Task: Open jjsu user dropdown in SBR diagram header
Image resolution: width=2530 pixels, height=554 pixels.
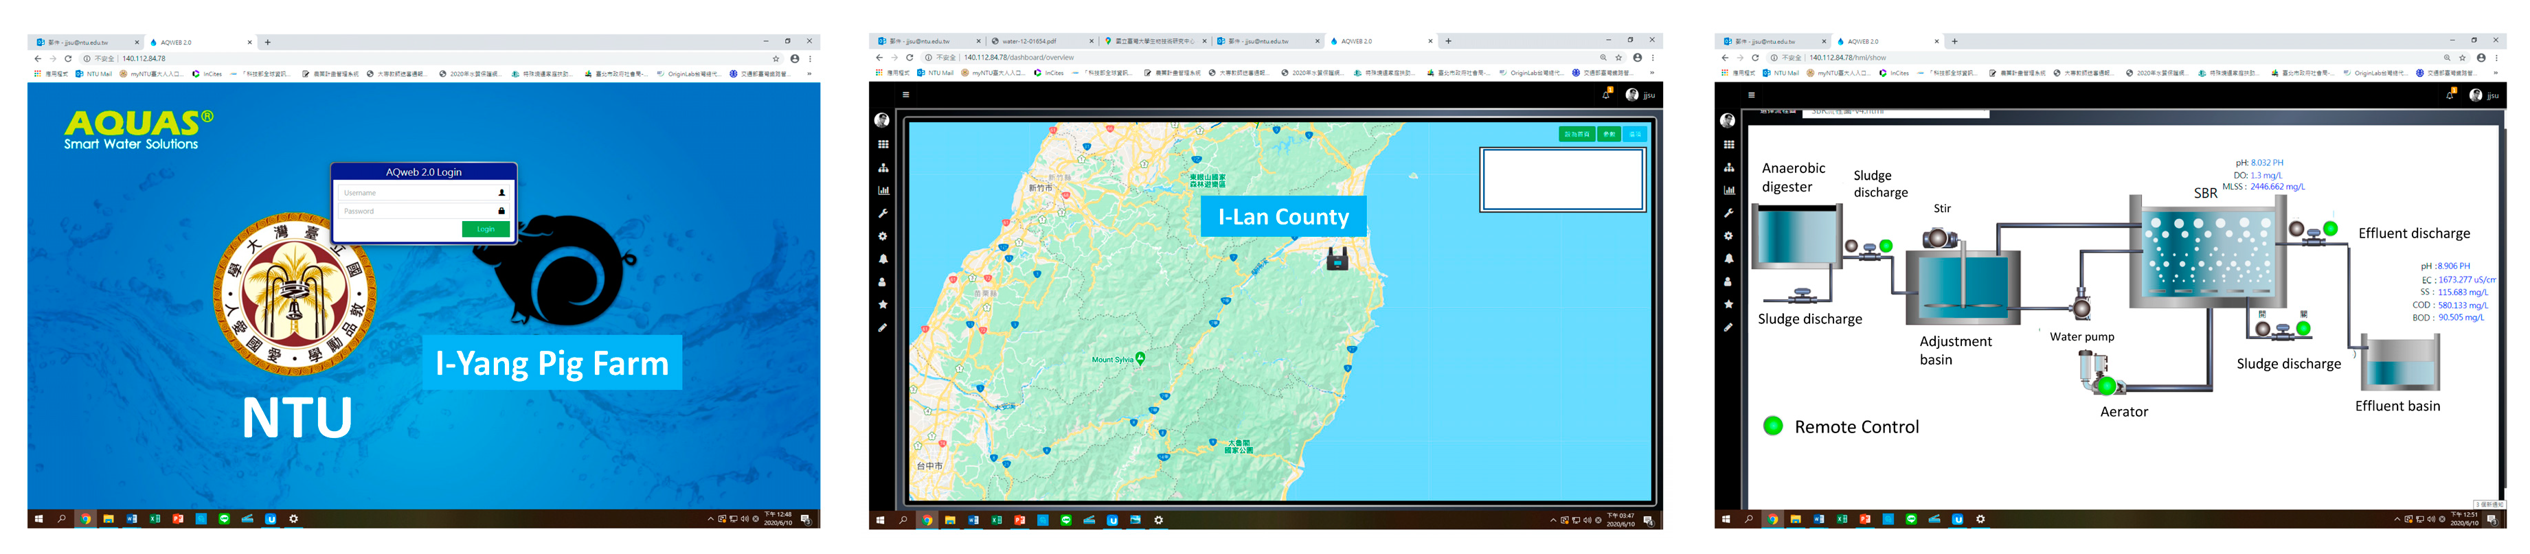Action: (x=2484, y=95)
